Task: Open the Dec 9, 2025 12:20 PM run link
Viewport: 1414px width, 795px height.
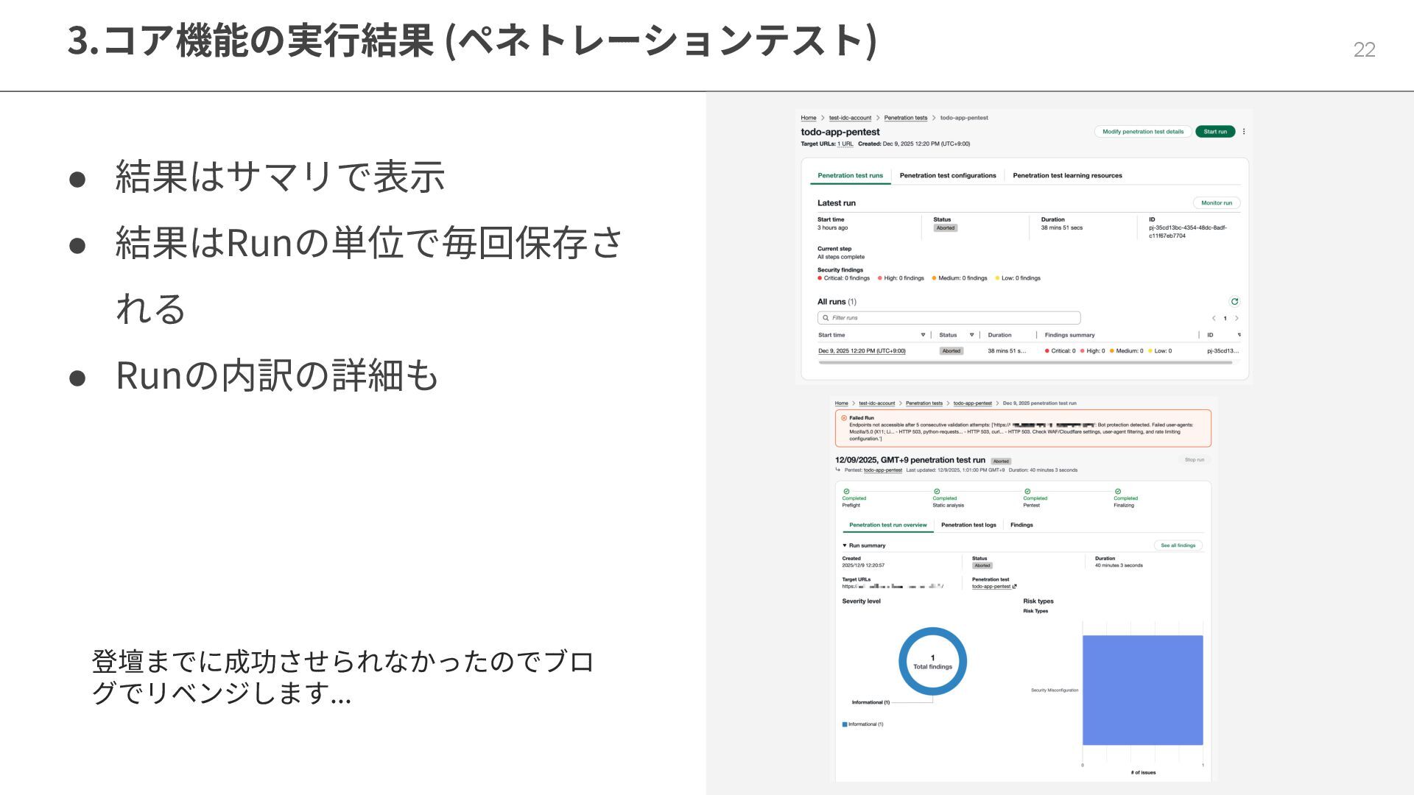Action: point(862,351)
